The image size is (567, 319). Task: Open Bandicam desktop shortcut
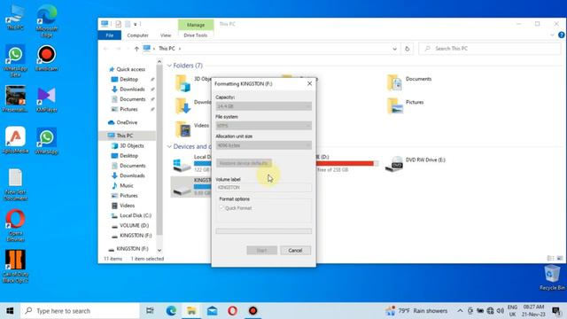pyautogui.click(x=47, y=58)
